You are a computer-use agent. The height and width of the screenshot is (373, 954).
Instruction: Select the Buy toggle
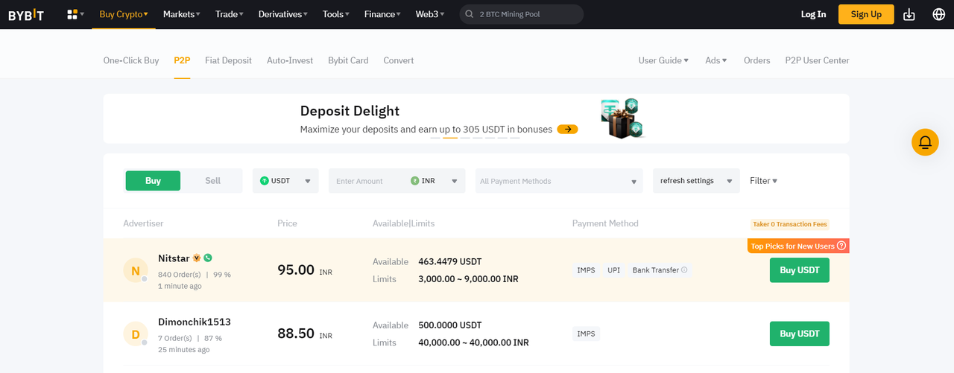click(x=153, y=181)
